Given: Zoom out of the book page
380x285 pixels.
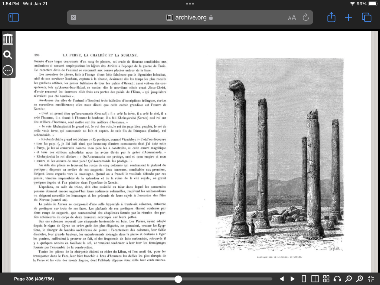Looking at the screenshot, I should (348, 279).
